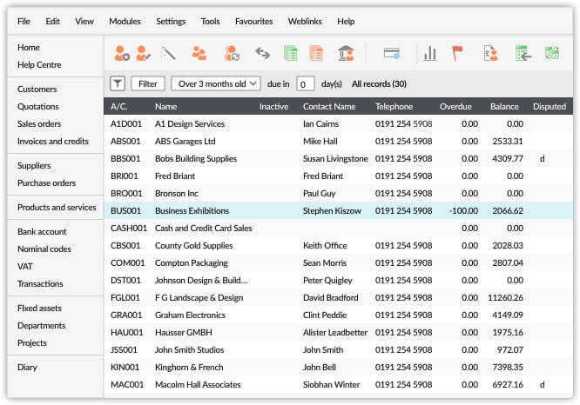Open the customer Wizard wand icon
This screenshot has height=405, width=580.
click(168, 54)
